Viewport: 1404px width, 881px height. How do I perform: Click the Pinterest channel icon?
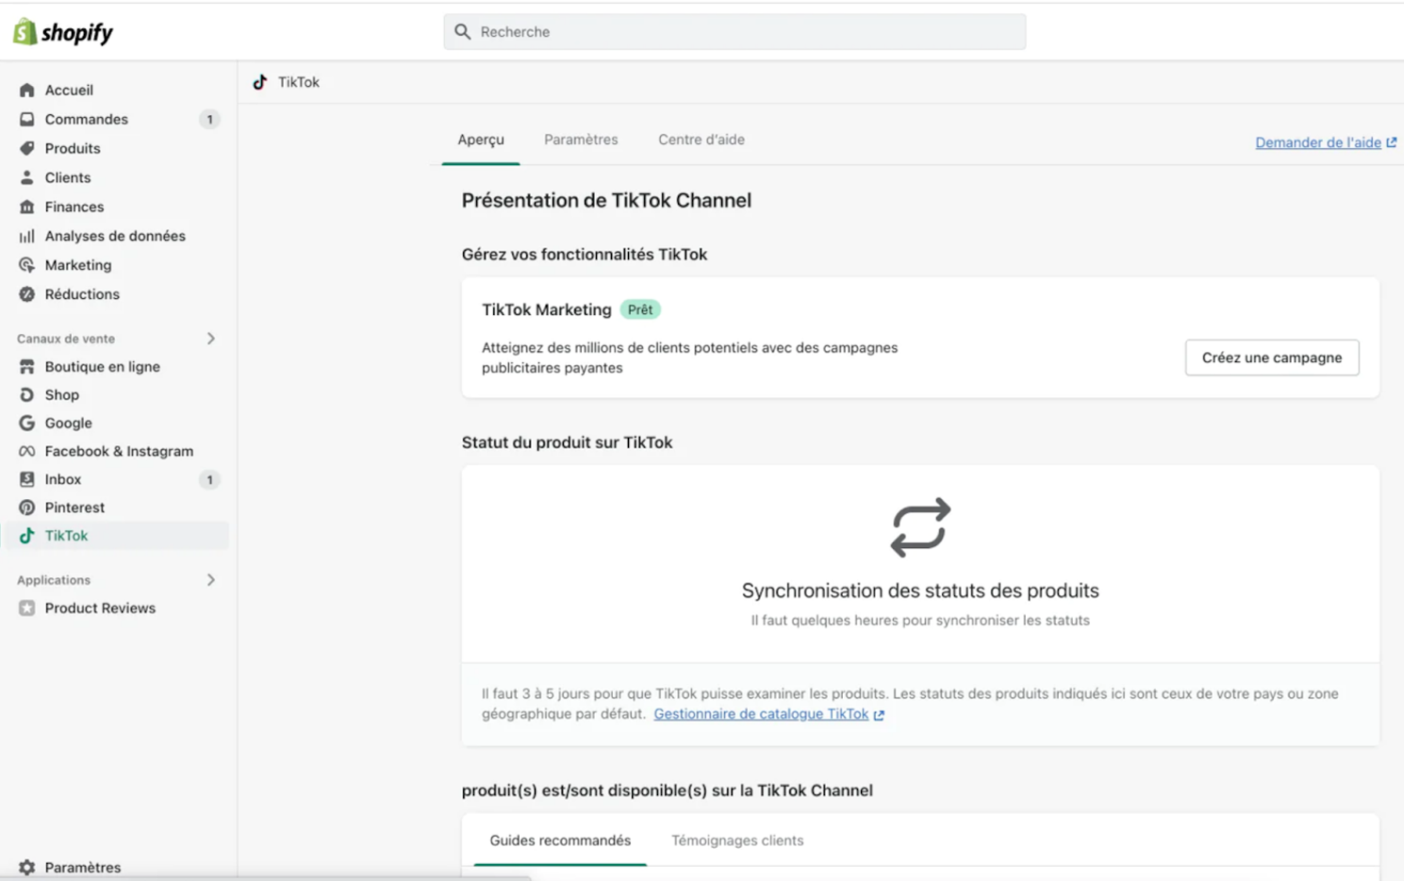(x=27, y=507)
